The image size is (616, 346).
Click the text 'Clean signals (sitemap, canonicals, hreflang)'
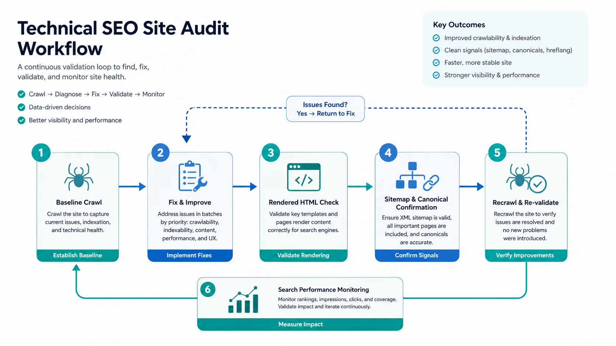tap(508, 50)
